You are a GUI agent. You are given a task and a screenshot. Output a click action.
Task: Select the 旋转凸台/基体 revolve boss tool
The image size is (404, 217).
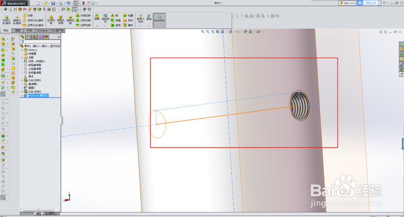point(17,20)
